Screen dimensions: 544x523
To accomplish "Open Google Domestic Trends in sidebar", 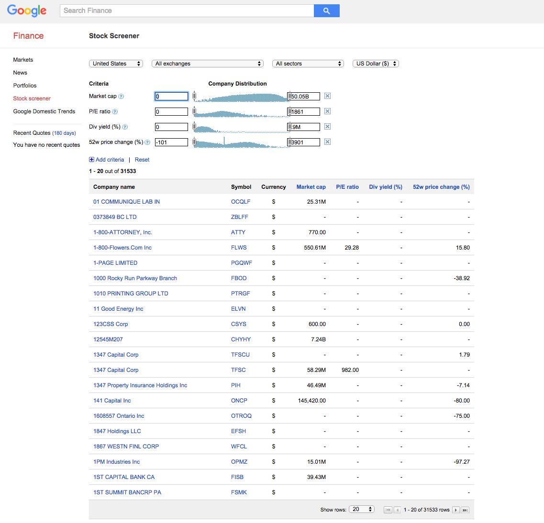I will point(44,111).
